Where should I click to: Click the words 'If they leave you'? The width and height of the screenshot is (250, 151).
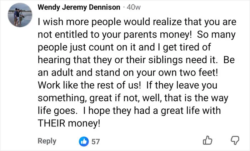pos(181,85)
